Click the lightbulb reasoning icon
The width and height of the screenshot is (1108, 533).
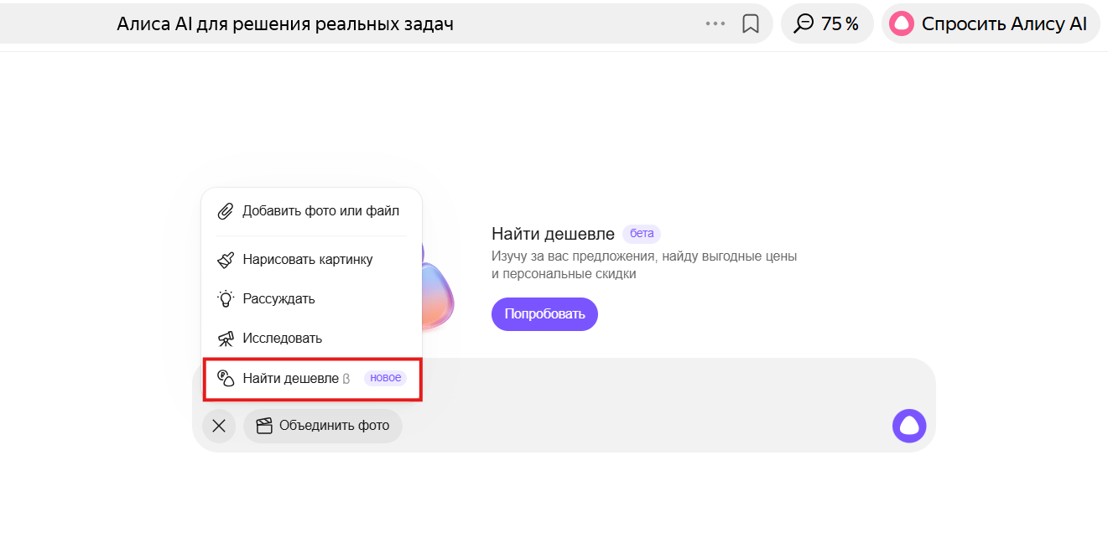tap(226, 299)
